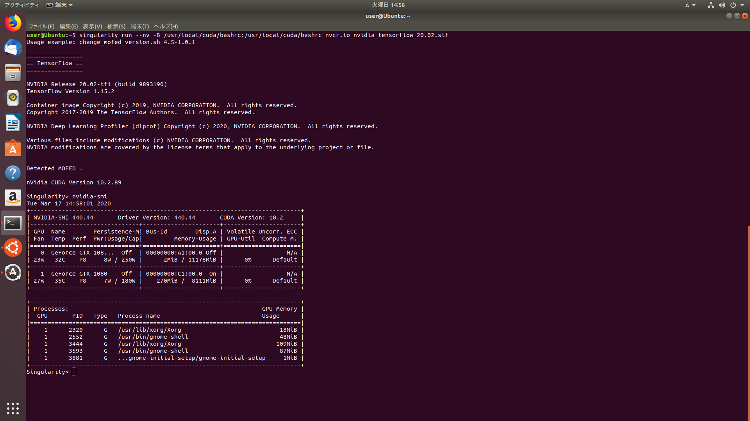Open Rhythmbox music player in dock
Screen dimensions: 750x421
tap(13, 98)
